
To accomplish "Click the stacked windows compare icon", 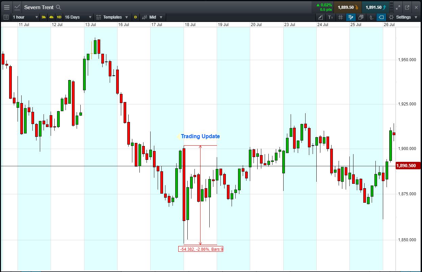I will click(x=361, y=17).
